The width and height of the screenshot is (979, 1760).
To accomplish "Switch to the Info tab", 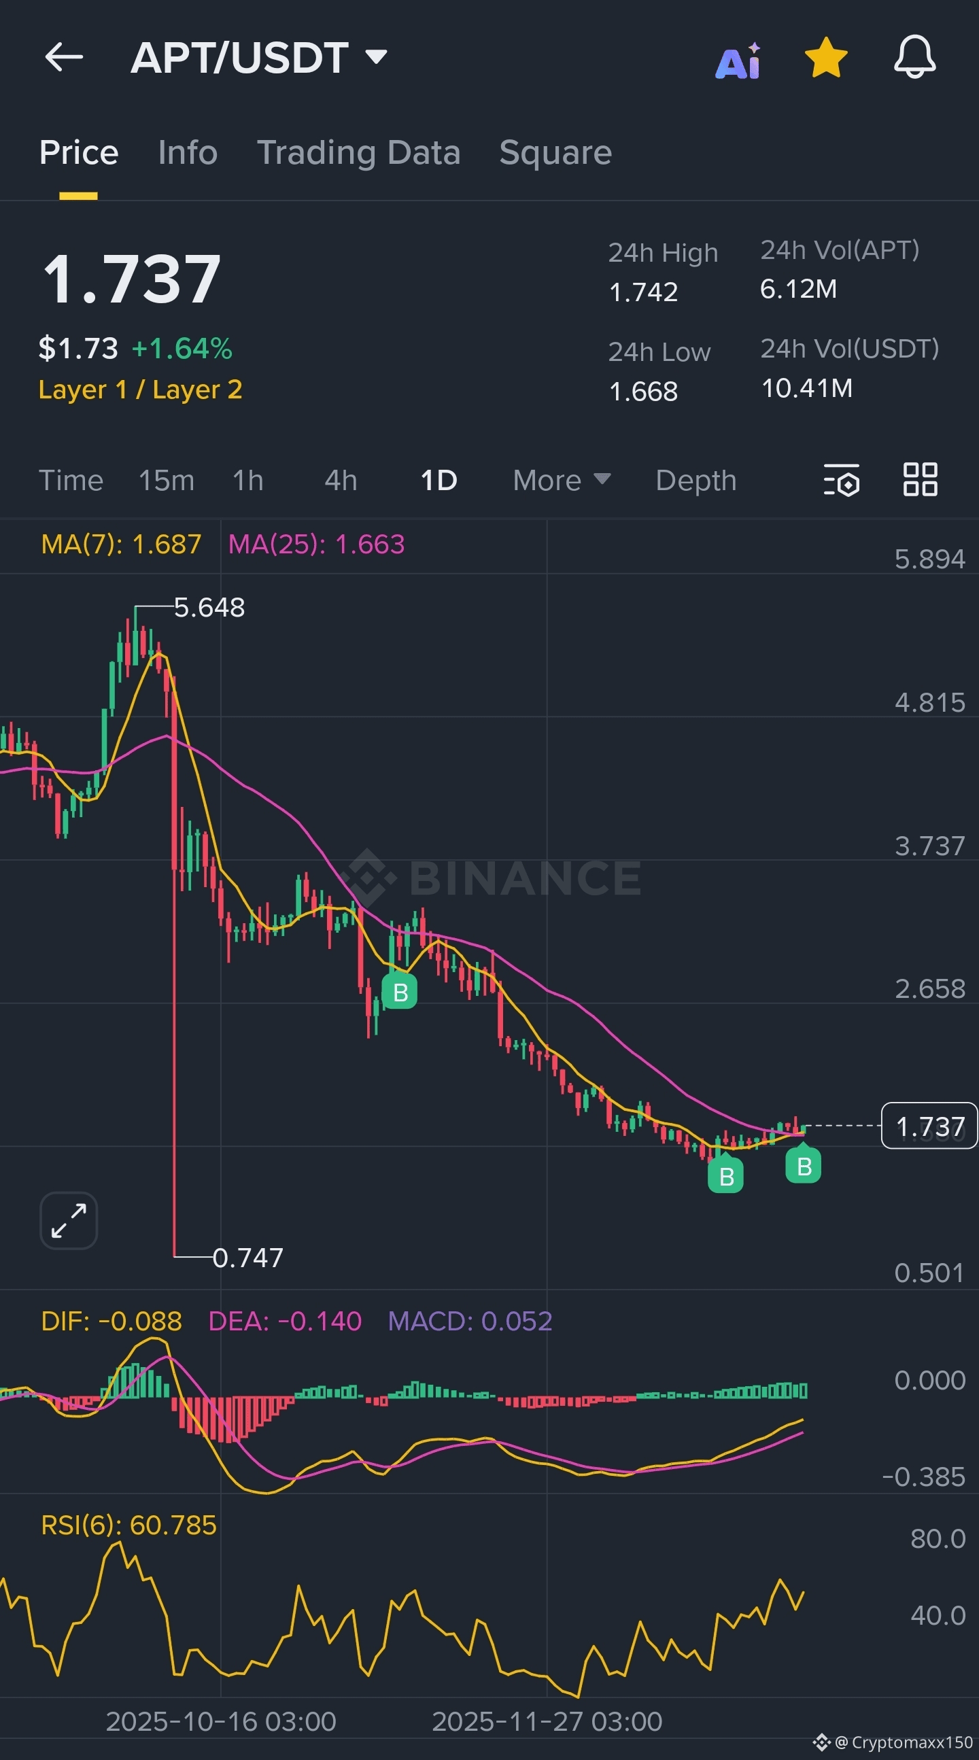I will pyautogui.click(x=188, y=152).
